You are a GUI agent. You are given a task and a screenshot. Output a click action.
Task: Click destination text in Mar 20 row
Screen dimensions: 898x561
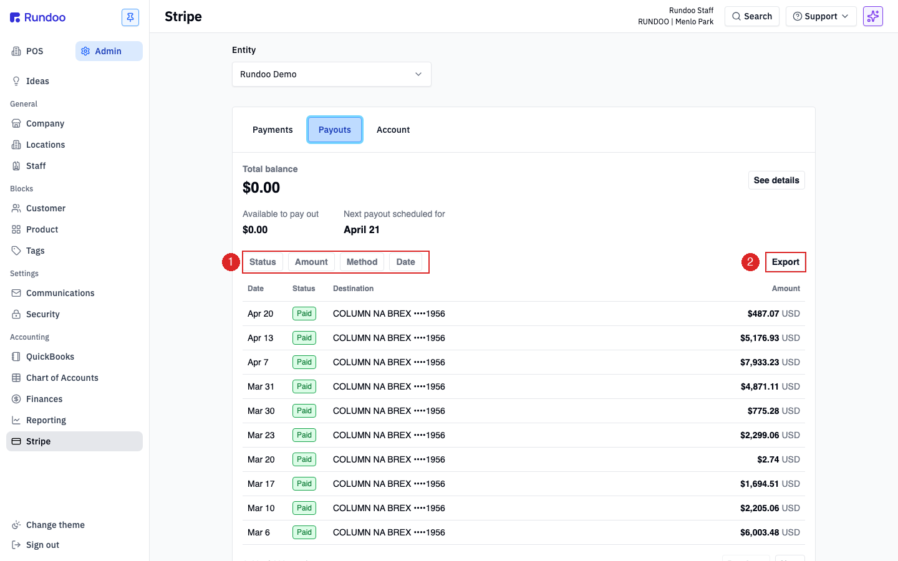tap(389, 459)
